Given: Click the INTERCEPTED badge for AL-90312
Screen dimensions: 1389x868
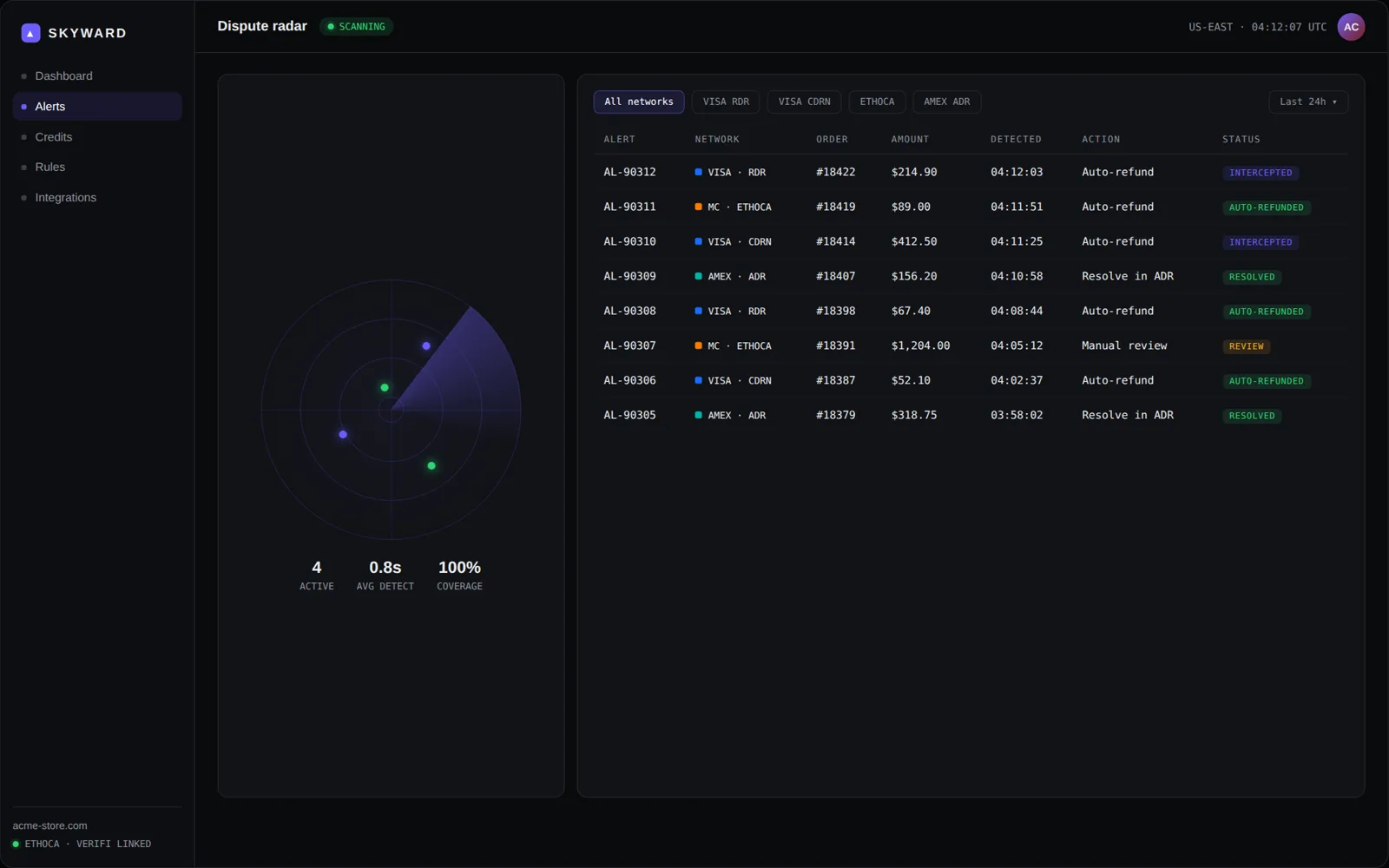Looking at the screenshot, I should coord(1261,173).
